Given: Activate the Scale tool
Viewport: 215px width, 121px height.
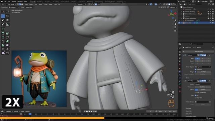Looking at the screenshot, I should (3, 20).
